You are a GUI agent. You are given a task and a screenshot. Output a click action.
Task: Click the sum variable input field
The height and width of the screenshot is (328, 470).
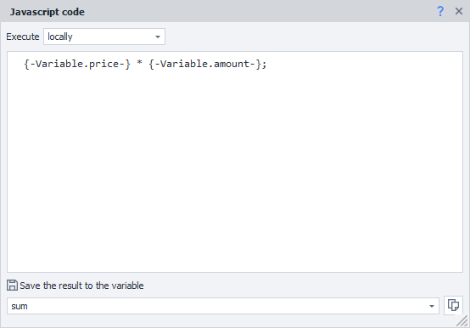click(x=223, y=306)
